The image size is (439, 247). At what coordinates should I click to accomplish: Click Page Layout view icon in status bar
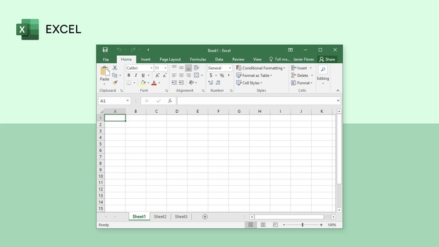click(263, 225)
